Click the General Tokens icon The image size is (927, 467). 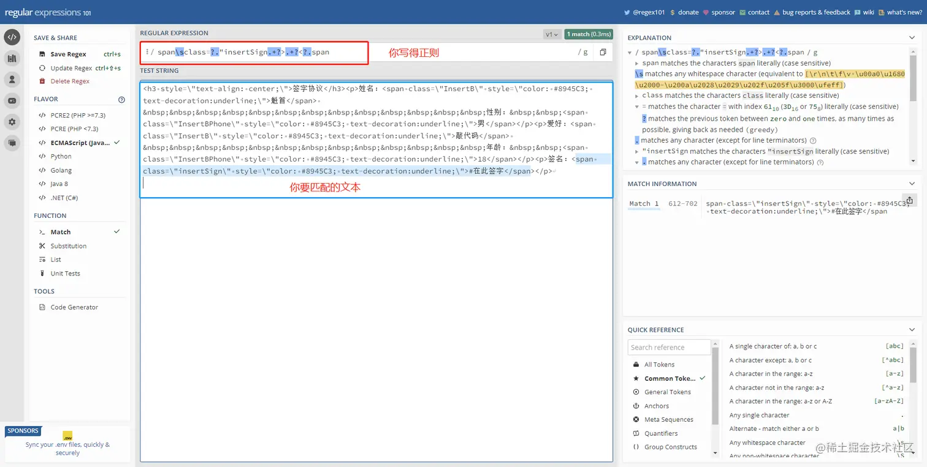(636, 392)
